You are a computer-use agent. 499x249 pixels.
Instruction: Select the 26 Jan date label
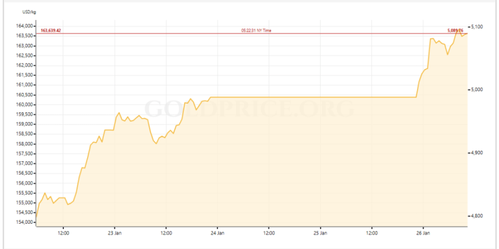click(x=423, y=233)
